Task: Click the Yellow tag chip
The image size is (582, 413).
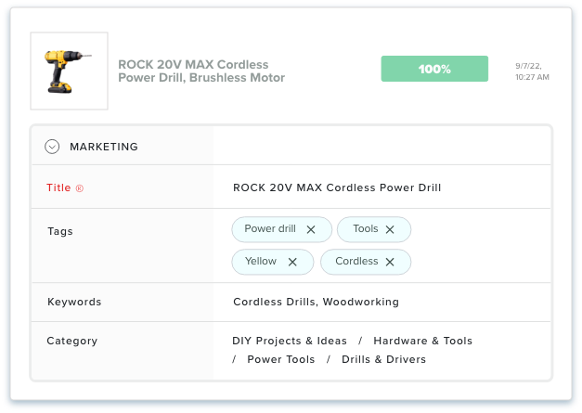Action: point(273,262)
